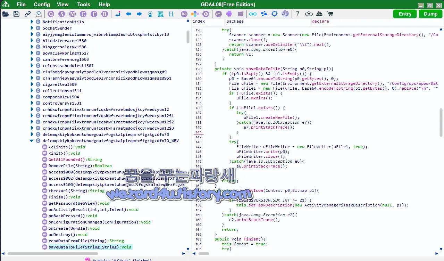Click the open folder toolbar icon
The width and height of the screenshot is (444, 261).
6,14
